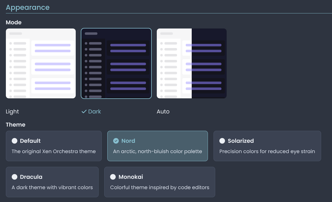Click the Nord theme checked circle icon
This screenshot has width=332, height=202.
tap(116, 141)
